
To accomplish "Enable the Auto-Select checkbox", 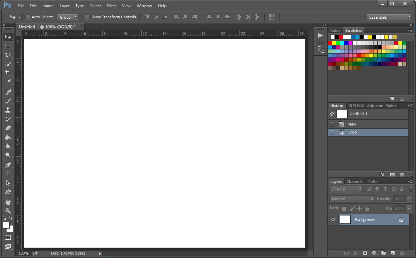I will click(28, 17).
